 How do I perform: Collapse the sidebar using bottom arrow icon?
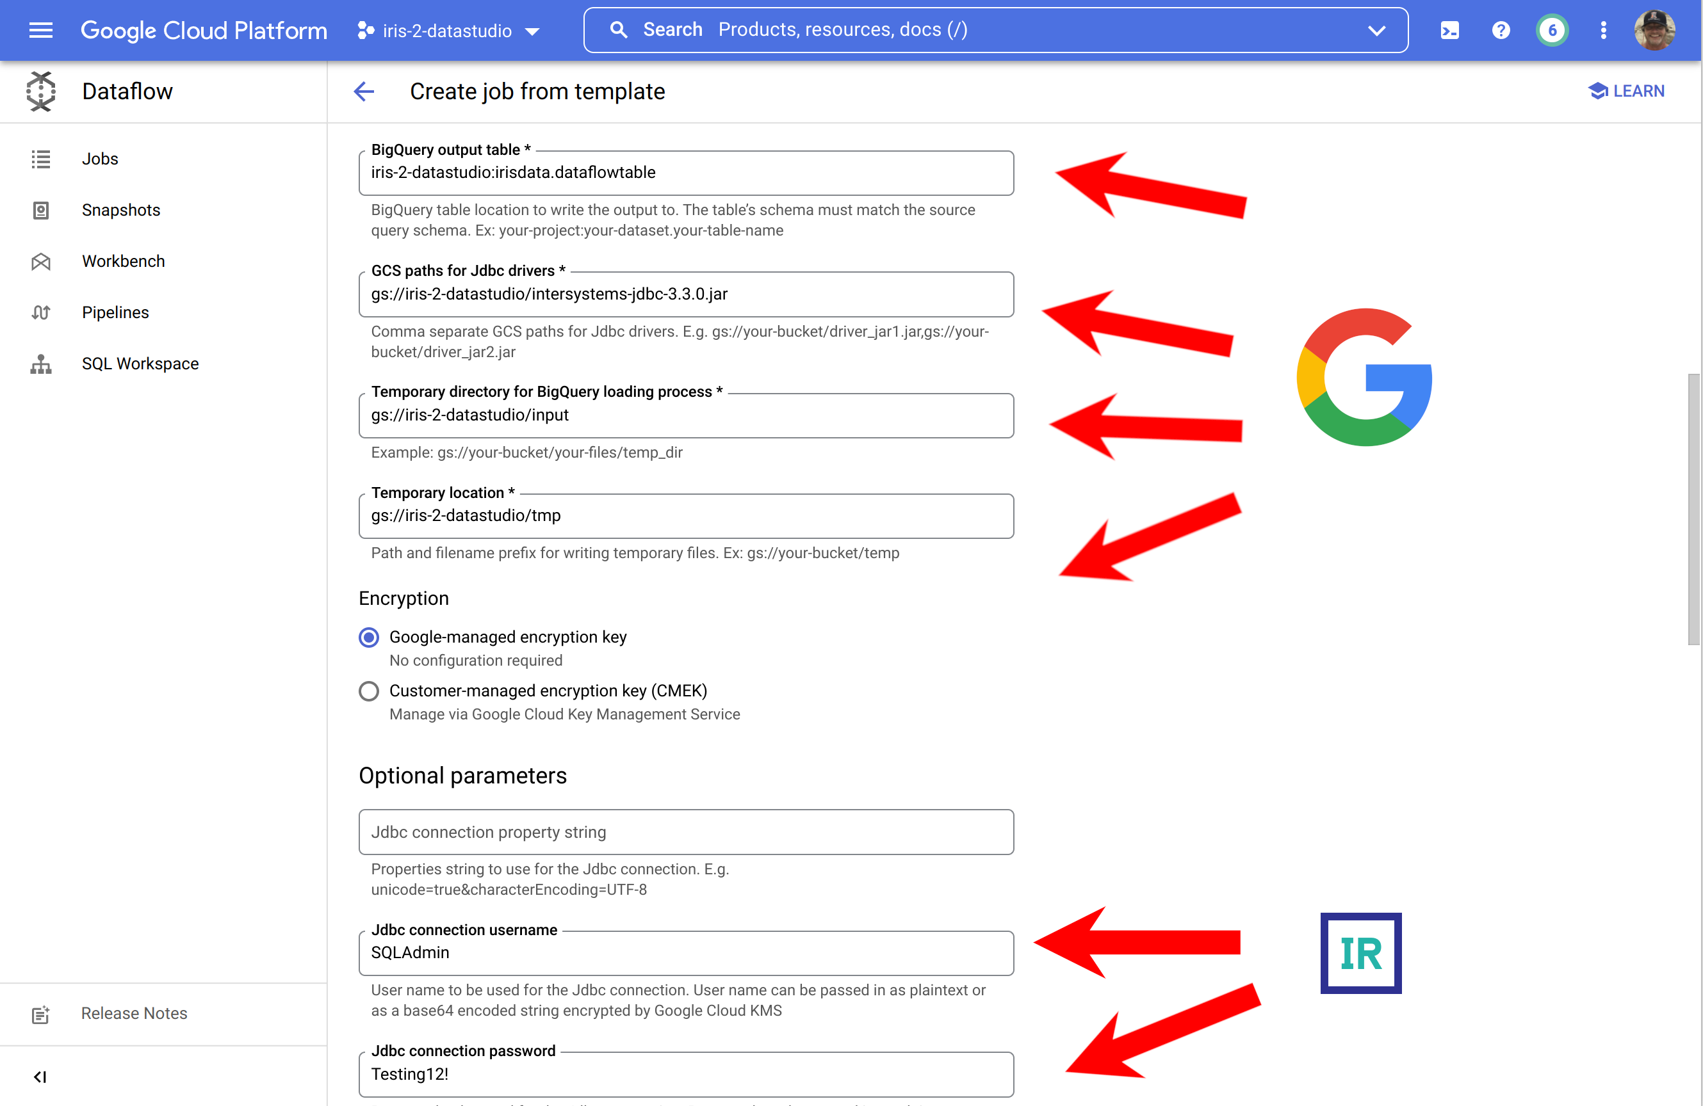[x=40, y=1077]
